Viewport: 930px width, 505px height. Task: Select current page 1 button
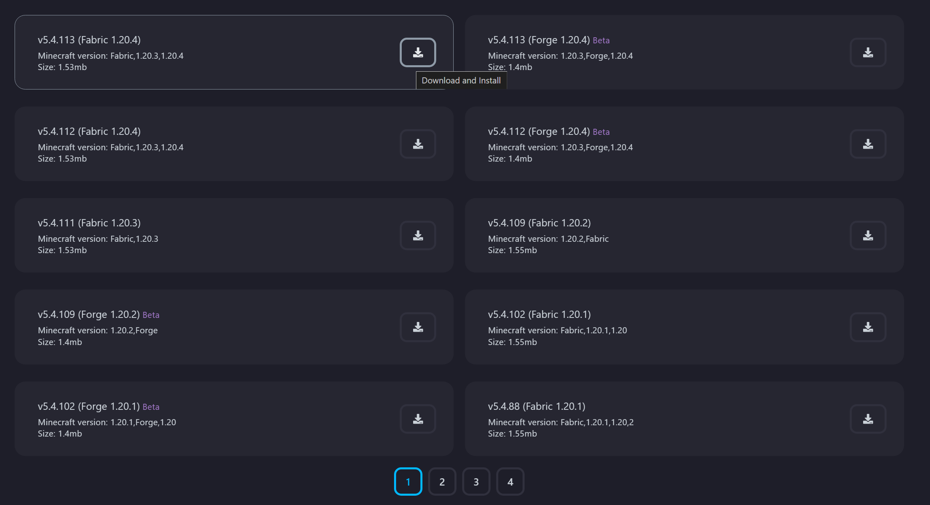pyautogui.click(x=408, y=482)
